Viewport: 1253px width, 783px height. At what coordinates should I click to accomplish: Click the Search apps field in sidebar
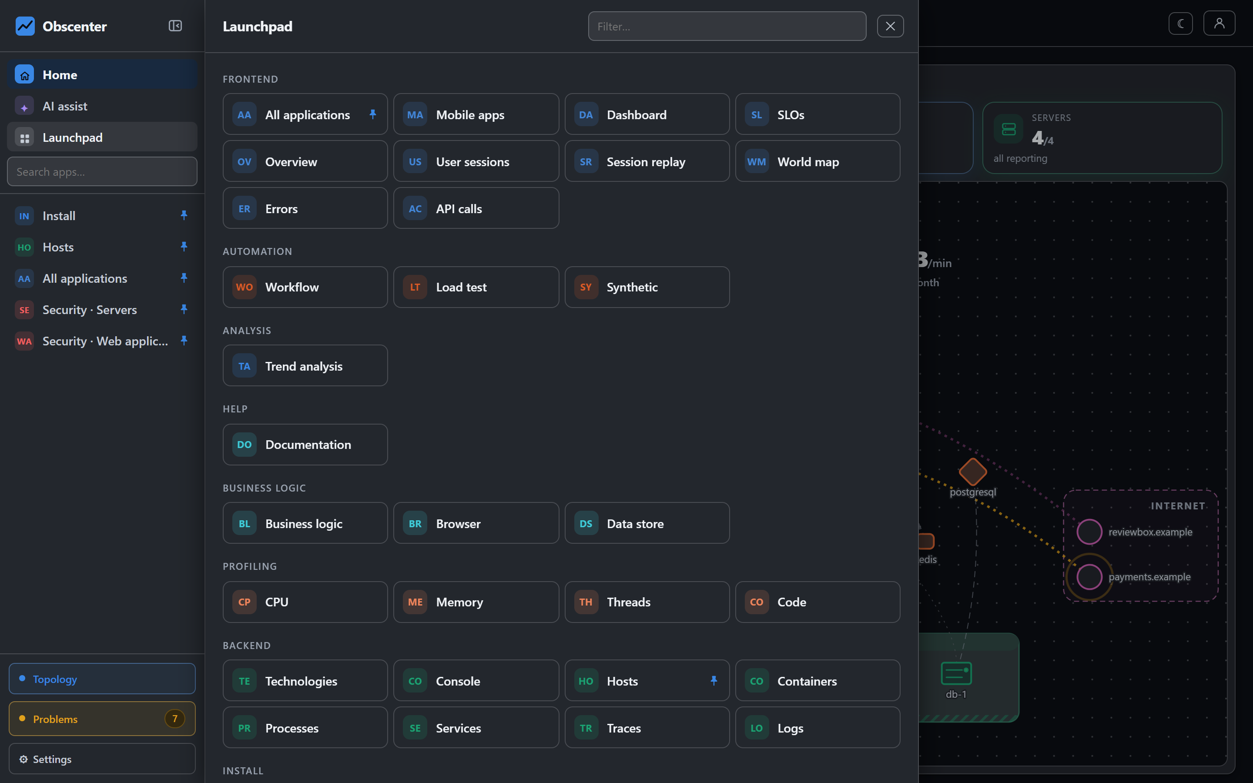[x=102, y=171]
